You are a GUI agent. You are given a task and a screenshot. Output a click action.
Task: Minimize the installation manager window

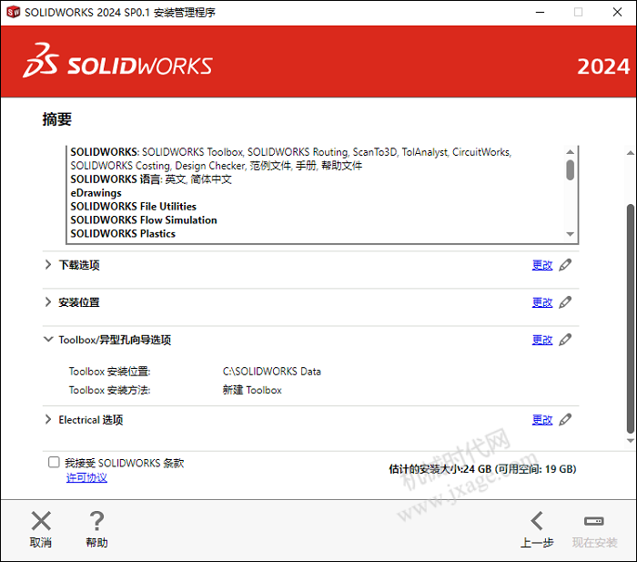pyautogui.click(x=540, y=12)
